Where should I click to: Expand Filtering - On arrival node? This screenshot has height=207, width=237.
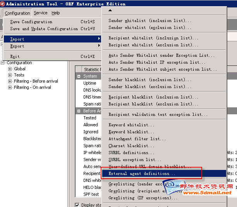(x=10, y=87)
